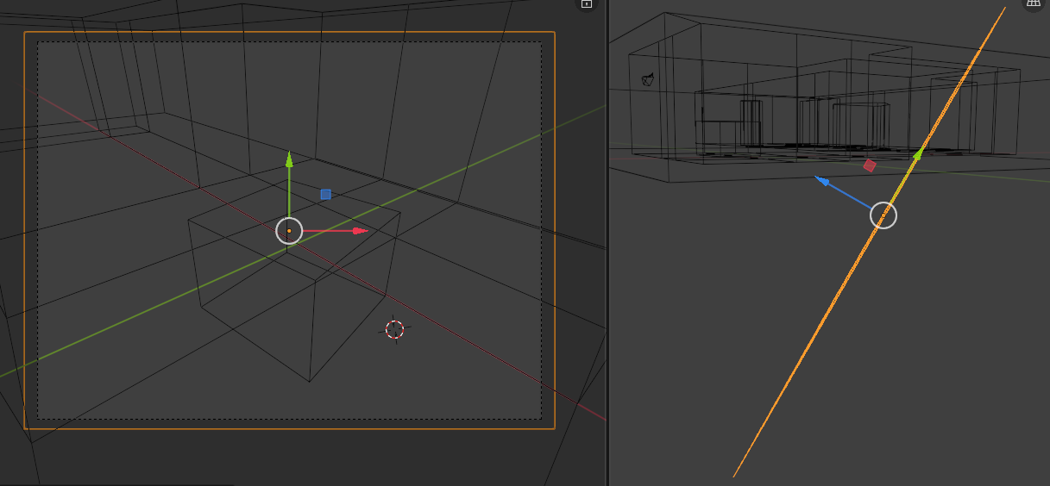Click the green arrow gizmo in left viewport
Screen dimensions: 1050x486
click(x=289, y=160)
